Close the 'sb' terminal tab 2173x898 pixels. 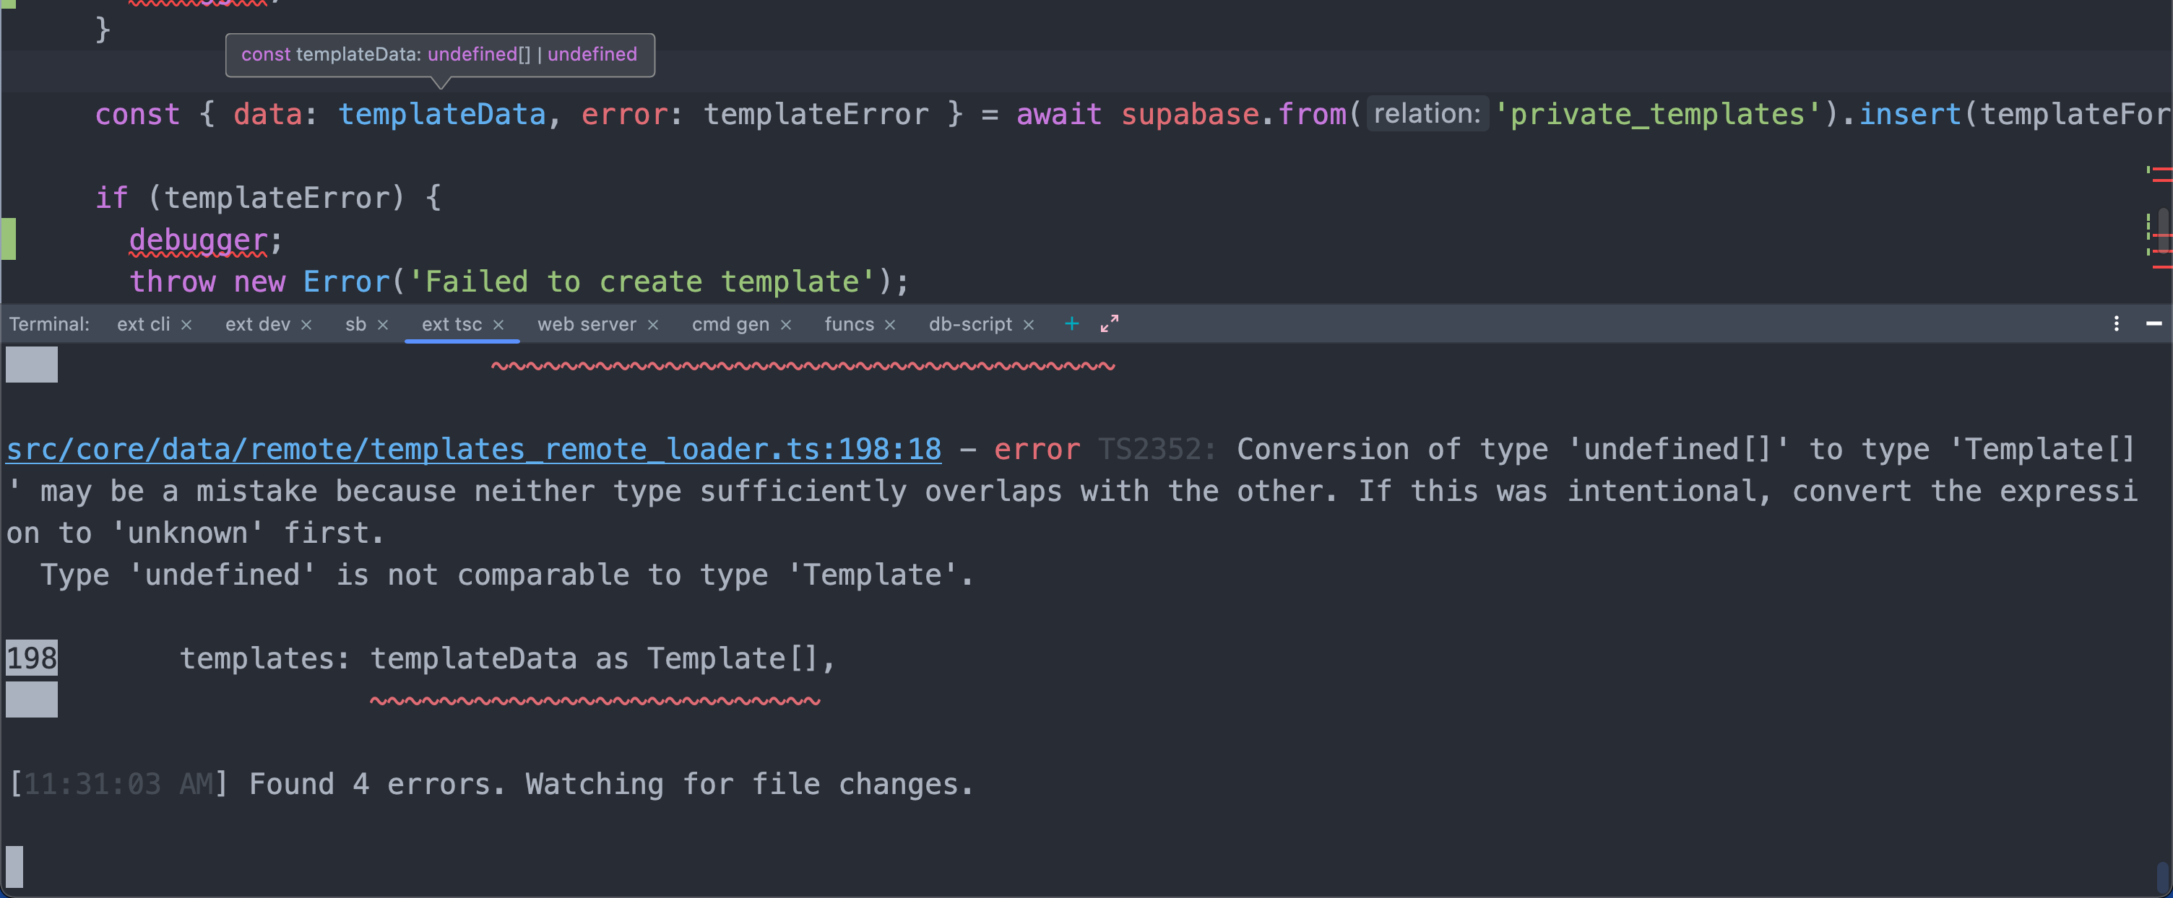point(383,325)
